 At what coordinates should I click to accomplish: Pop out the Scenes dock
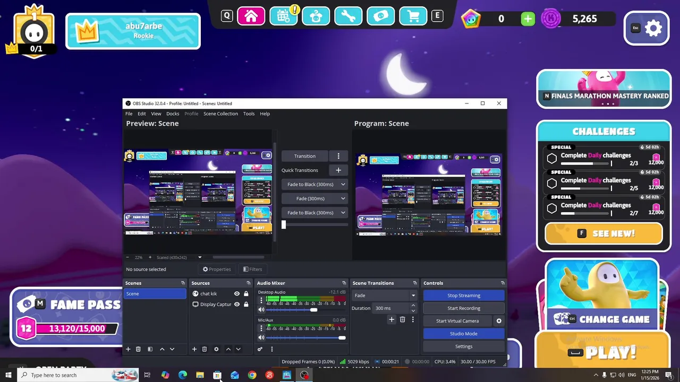(183, 283)
